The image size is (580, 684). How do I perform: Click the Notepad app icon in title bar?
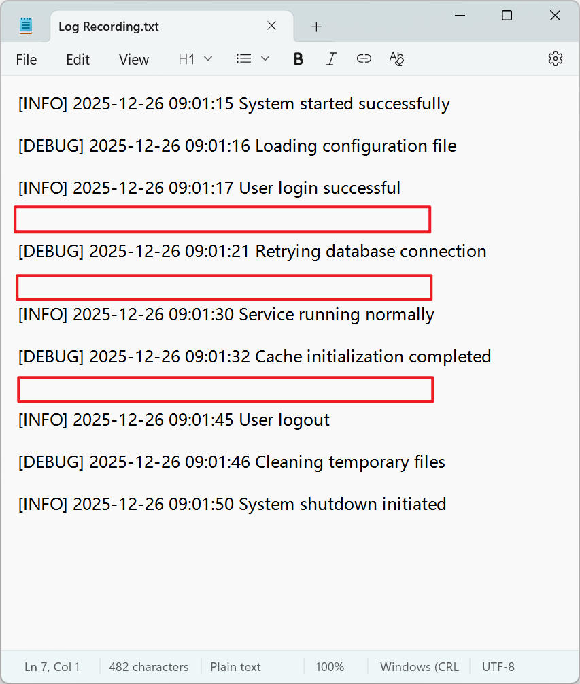26,26
